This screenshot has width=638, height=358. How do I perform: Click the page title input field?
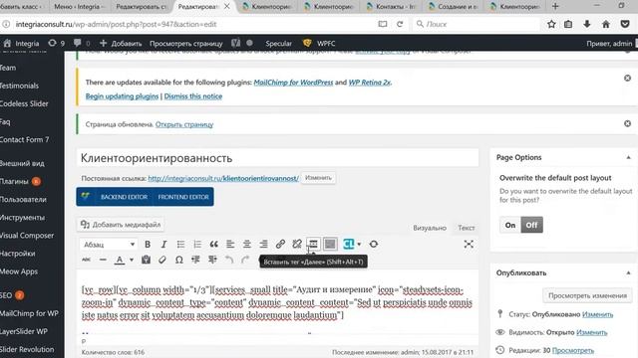click(277, 158)
